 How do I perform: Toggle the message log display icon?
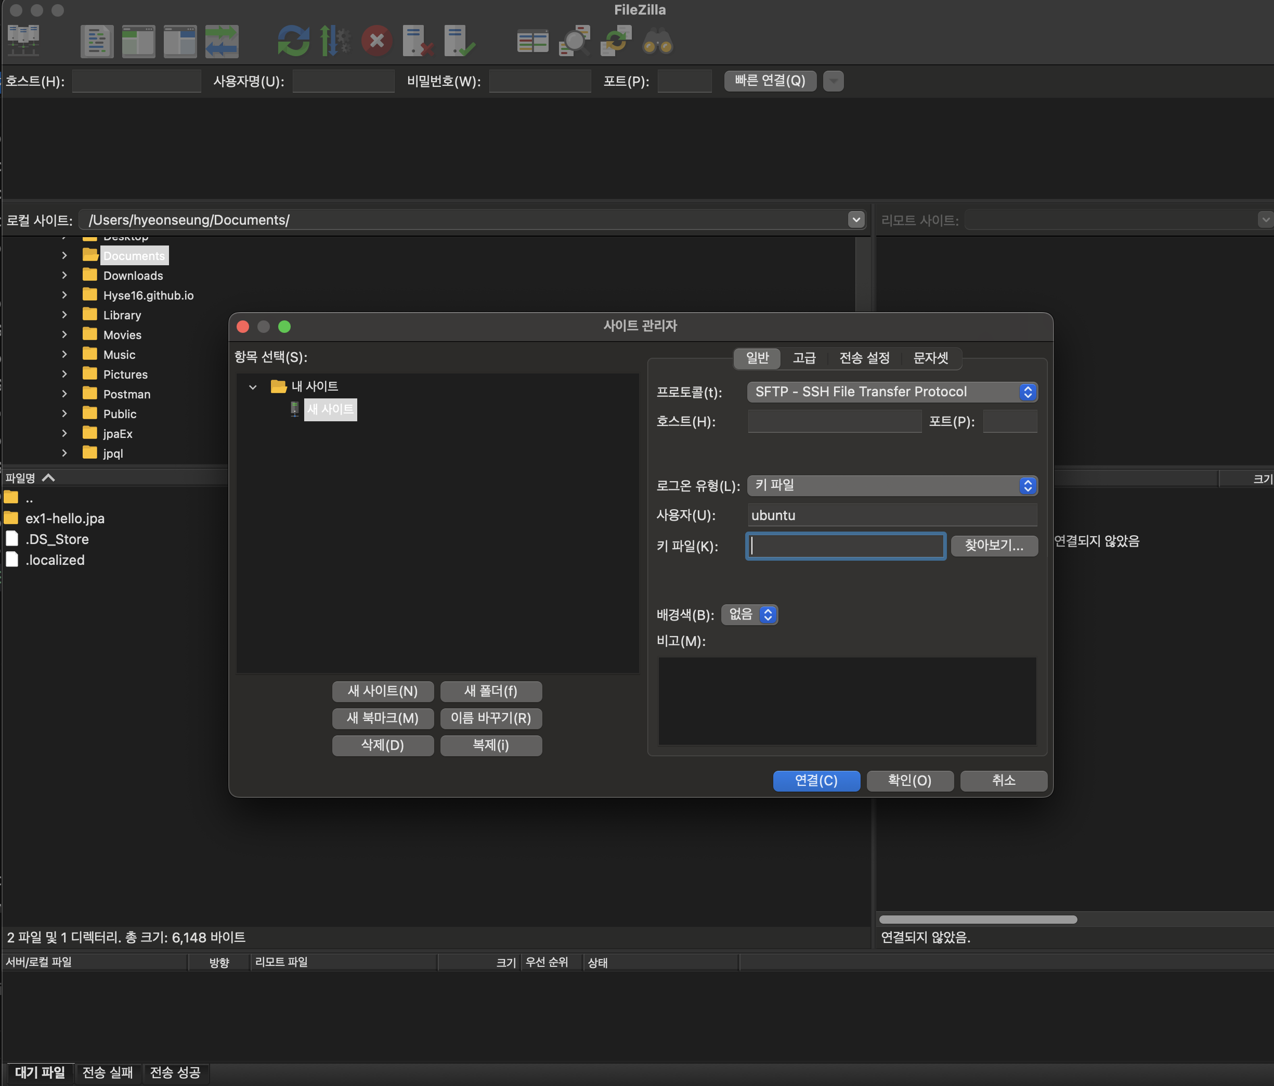click(x=97, y=41)
